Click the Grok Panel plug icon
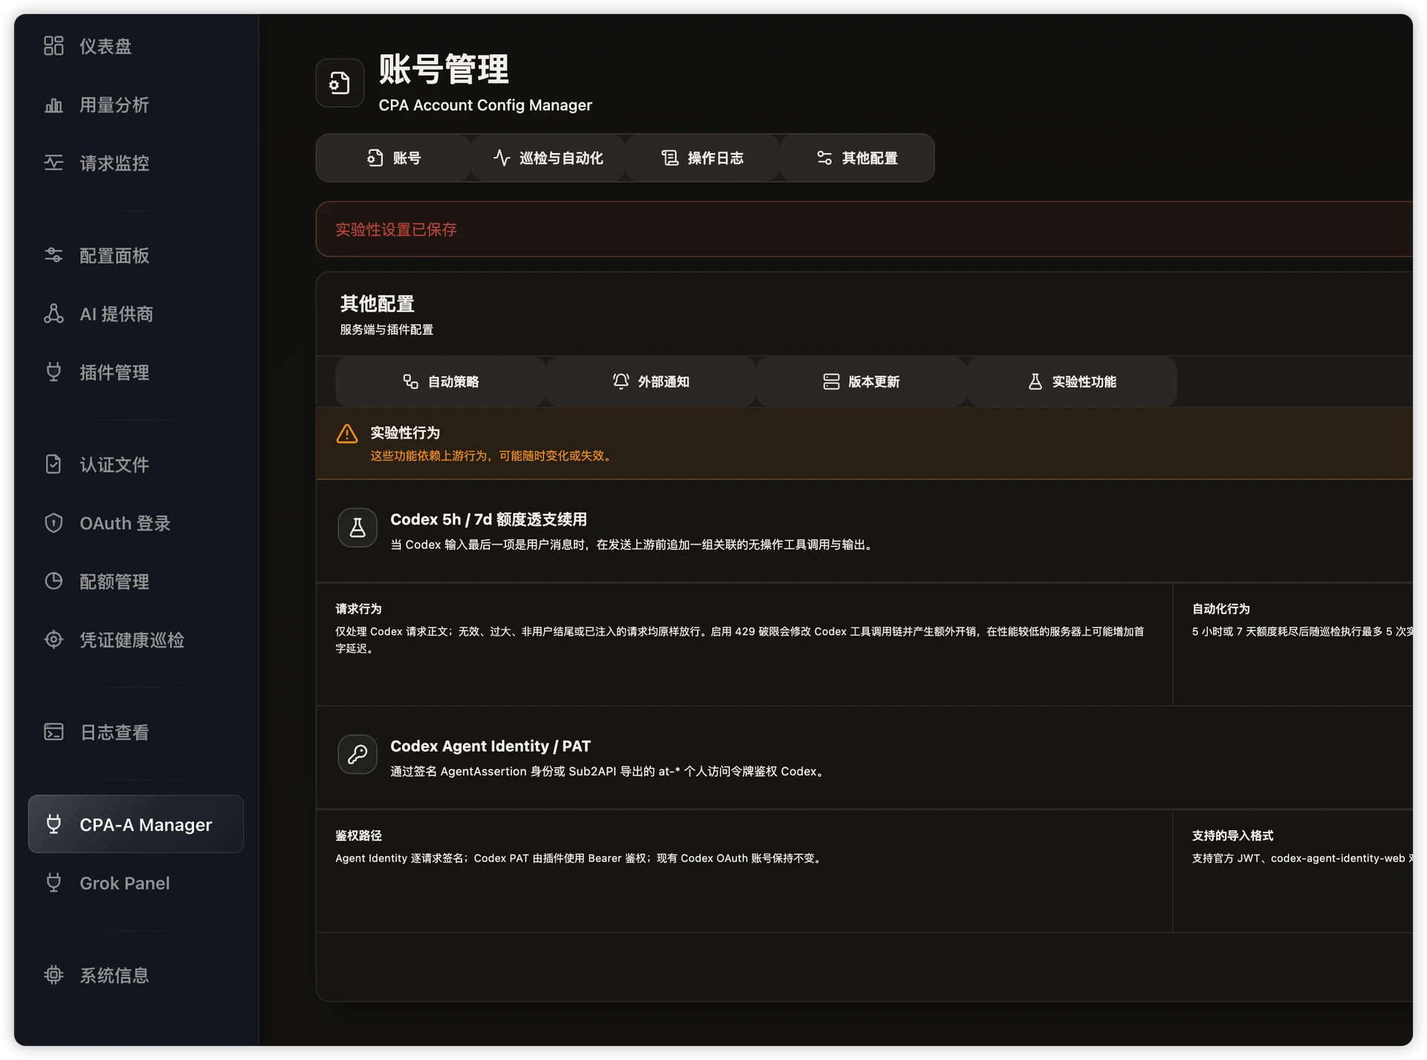Viewport: 1427px width, 1060px height. click(54, 883)
